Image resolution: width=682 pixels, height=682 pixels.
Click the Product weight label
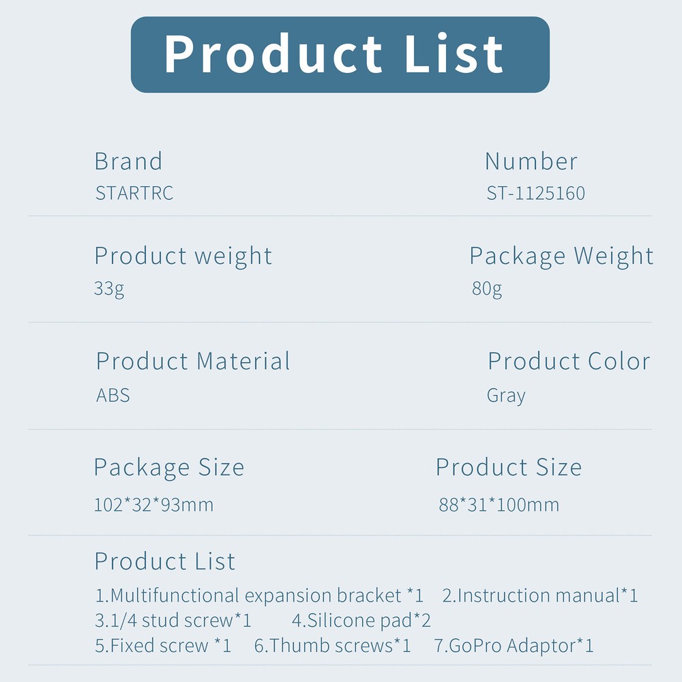tap(183, 256)
